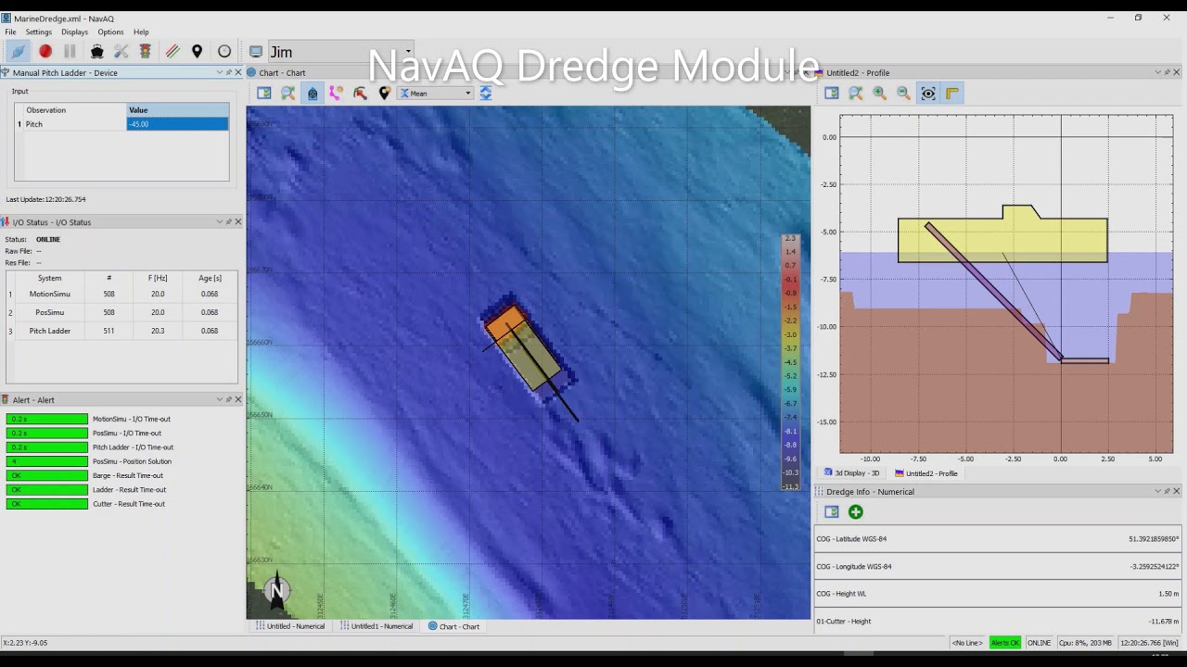Click the Alerts OK status indicator

point(1004,643)
